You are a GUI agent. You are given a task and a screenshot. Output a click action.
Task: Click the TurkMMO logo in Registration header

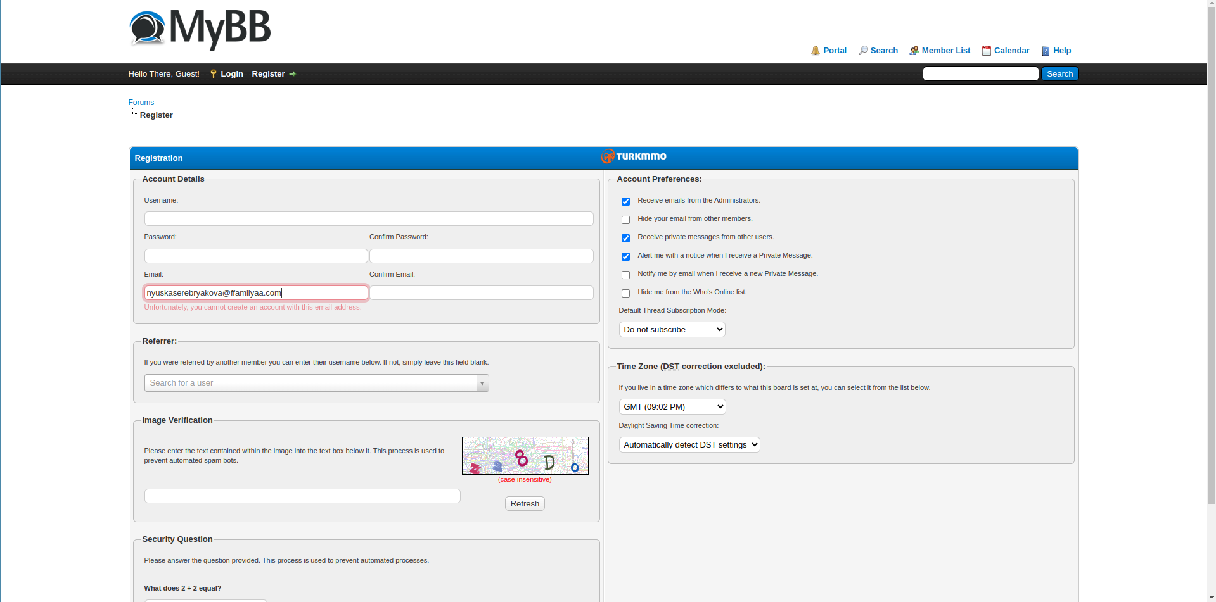point(634,156)
